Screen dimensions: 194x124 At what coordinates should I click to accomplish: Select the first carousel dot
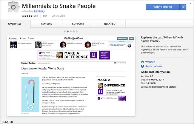tap(64, 31)
